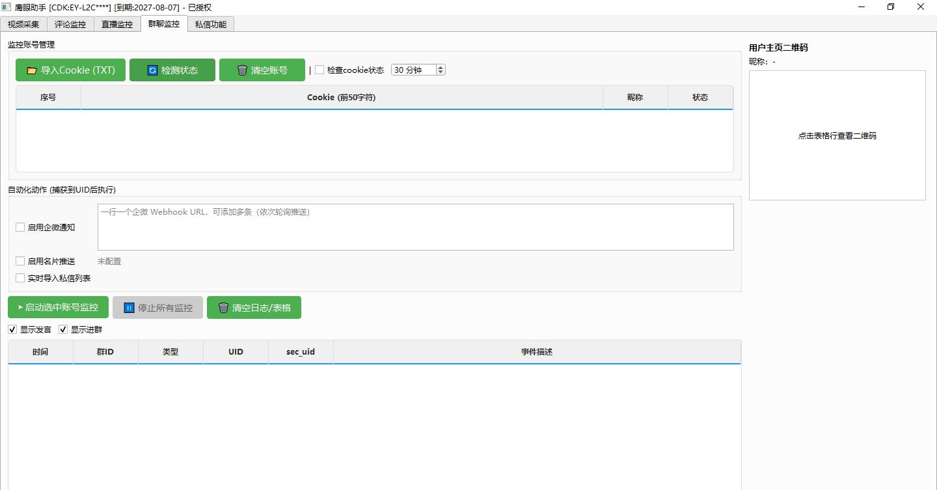Screen dimensions: 937x490
Task: Decrease the 30 分钟 interval with down arrow
Action: [441, 73]
